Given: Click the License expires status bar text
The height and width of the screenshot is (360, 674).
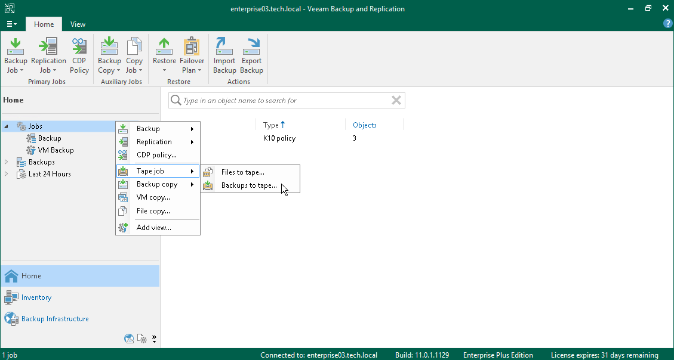Looking at the screenshot, I should [x=604, y=355].
